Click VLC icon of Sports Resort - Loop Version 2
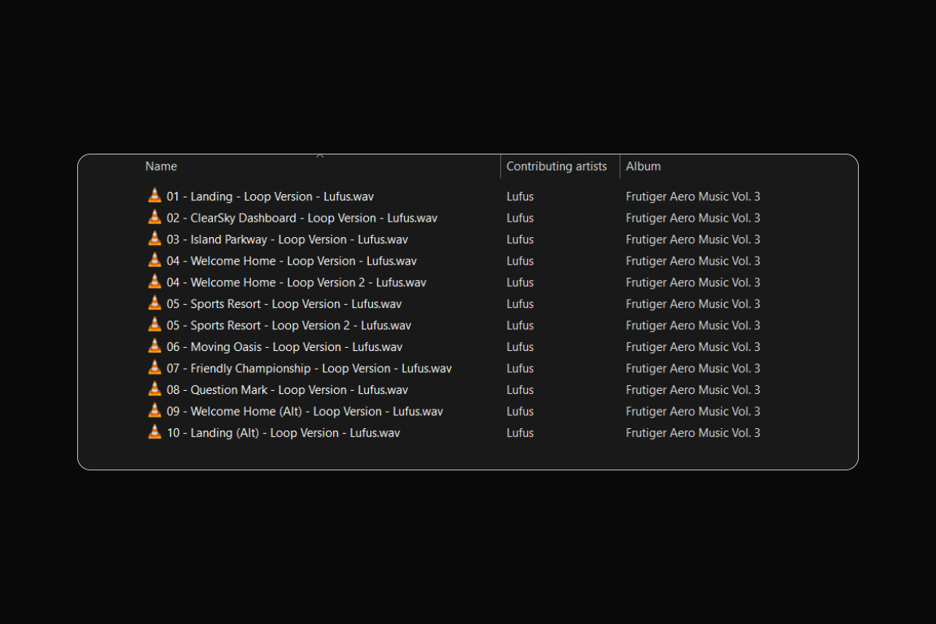 point(154,324)
